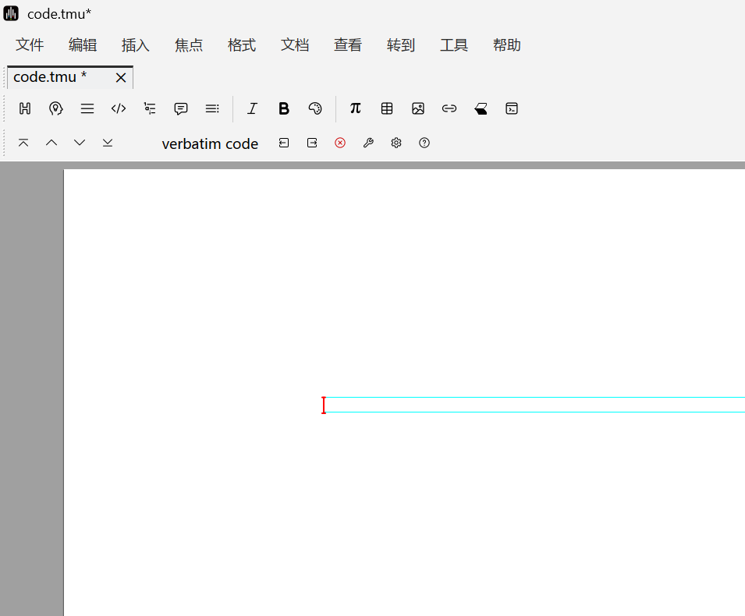This screenshot has width=745, height=616.
Task: Open the 格式 menu
Action: click(x=242, y=45)
